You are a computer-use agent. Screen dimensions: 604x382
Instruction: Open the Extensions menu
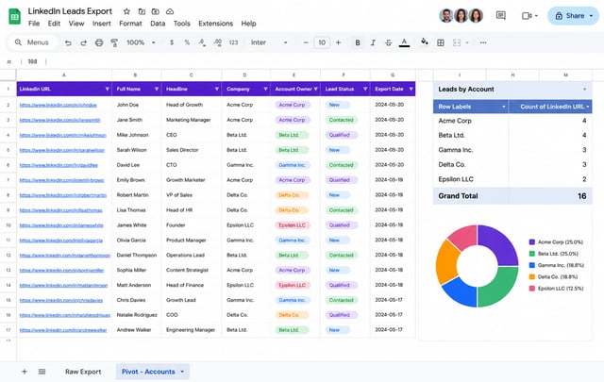[x=216, y=24]
